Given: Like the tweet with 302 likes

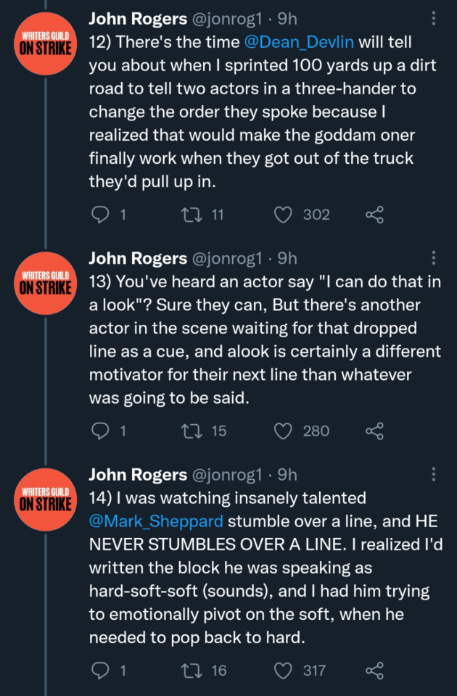Looking at the screenshot, I should point(284,215).
